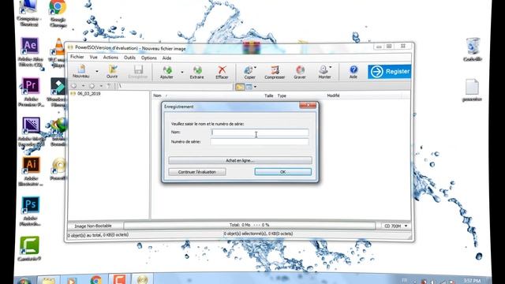Expand the Ajouter dropdown arrow

(x=182, y=72)
